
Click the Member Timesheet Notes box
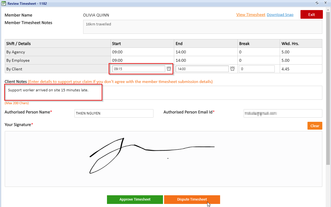[x=203, y=27]
